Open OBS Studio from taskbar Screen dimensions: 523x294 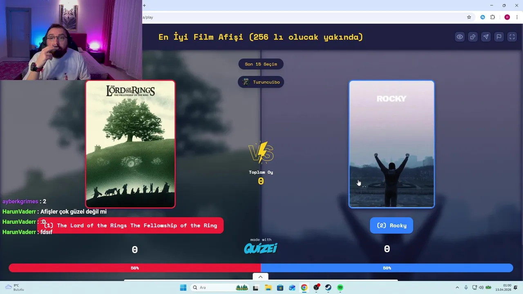316,287
